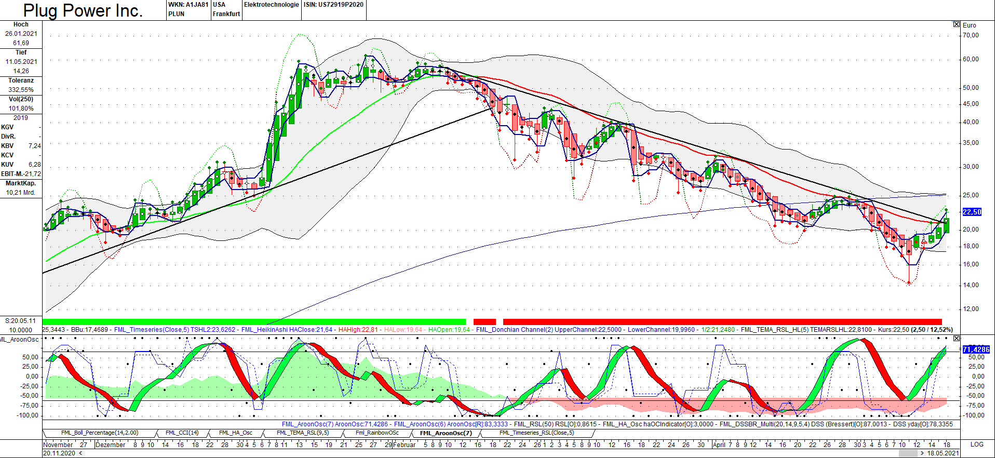This screenshot has width=995, height=458.
Task: Close the AroonOsc indicator pane
Action: coord(957,339)
